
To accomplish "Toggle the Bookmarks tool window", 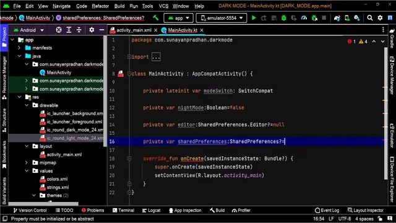I will click(4, 154).
